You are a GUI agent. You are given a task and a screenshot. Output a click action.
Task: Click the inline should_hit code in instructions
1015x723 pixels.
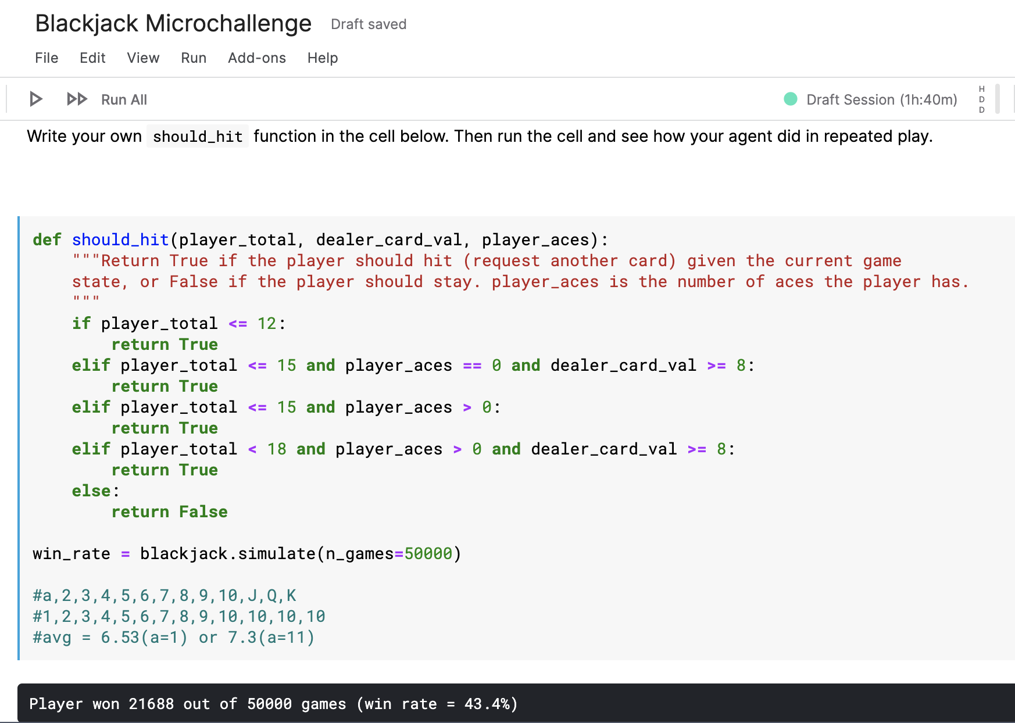point(197,137)
